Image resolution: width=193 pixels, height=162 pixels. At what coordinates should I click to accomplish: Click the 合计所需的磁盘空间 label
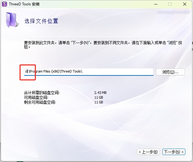[x=42, y=93]
